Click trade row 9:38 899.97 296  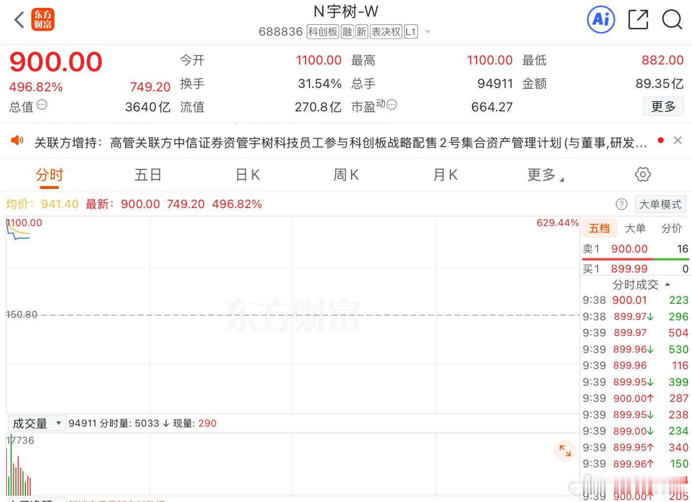tap(635, 316)
